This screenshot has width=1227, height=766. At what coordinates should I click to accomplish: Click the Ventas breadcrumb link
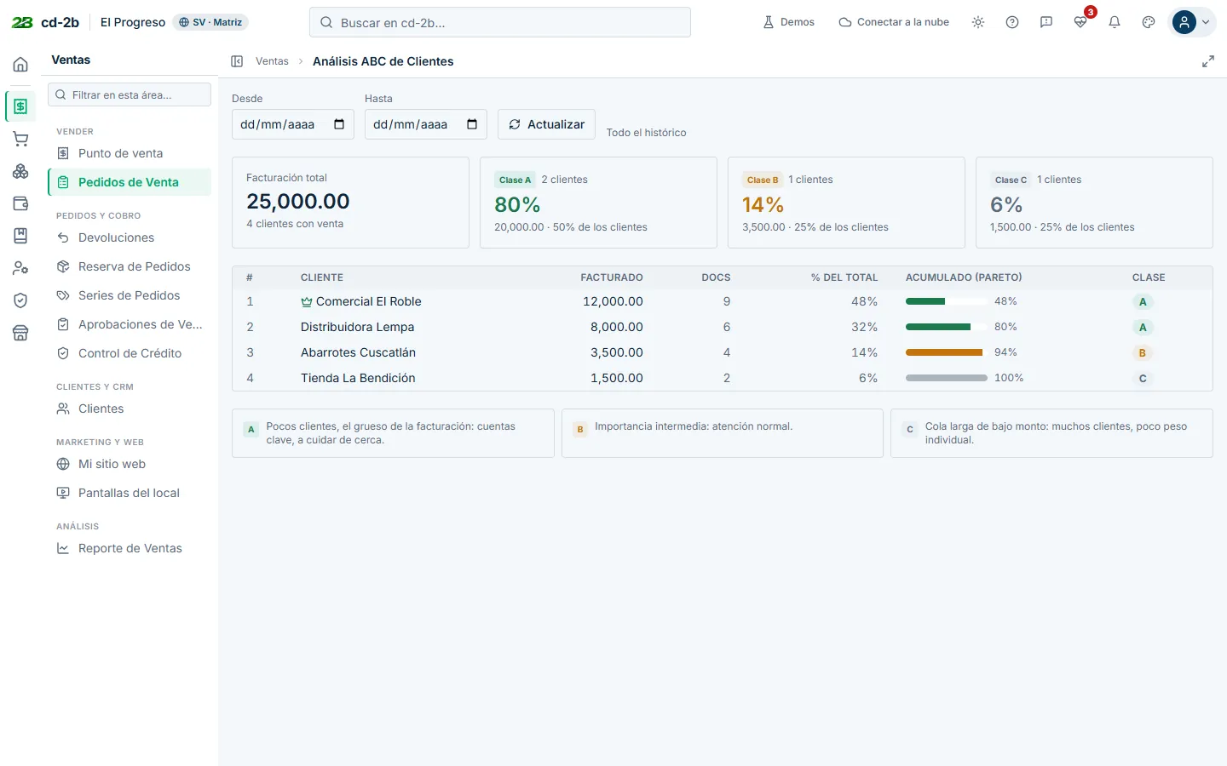pos(272,61)
